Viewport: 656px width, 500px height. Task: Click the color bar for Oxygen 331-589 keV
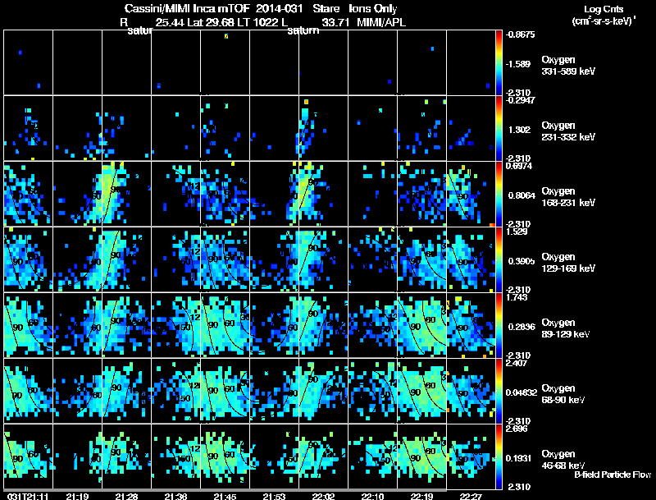[x=499, y=62]
